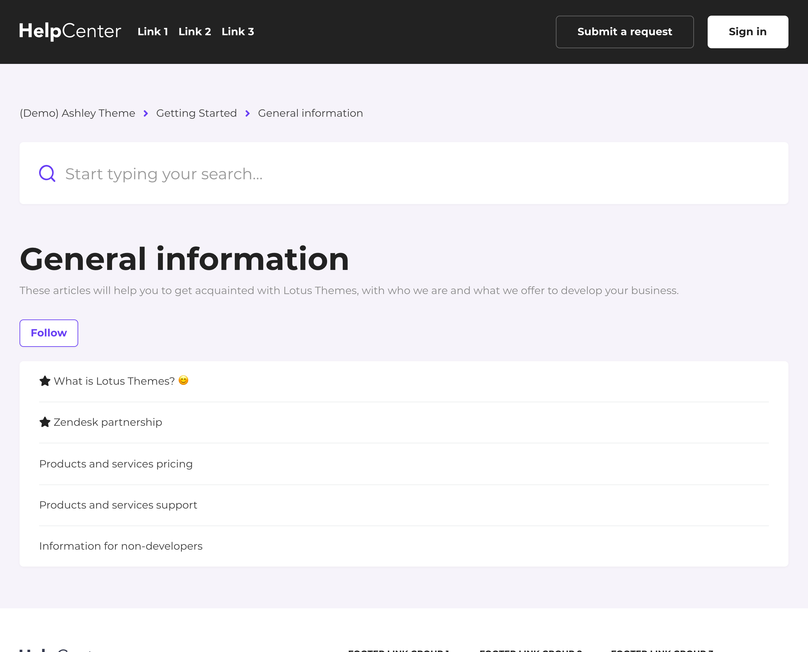Open Link 2 in the header

[x=195, y=32]
